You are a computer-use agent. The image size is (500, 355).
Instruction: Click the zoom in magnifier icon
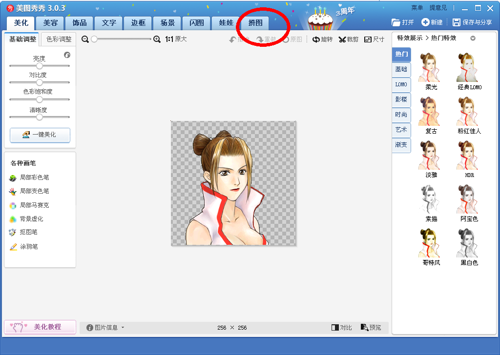(157, 39)
